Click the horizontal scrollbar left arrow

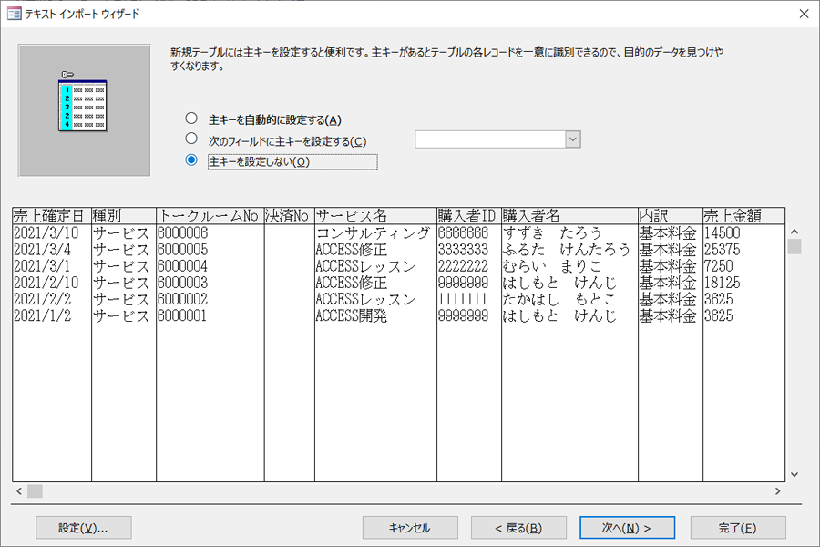pos(19,491)
